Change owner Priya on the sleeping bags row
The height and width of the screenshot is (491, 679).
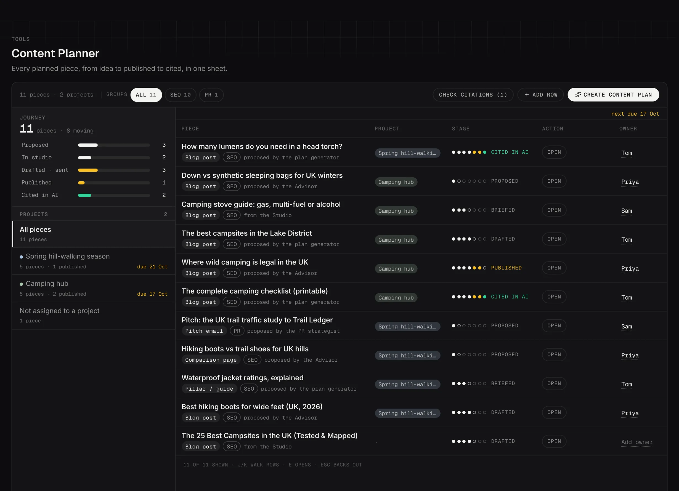pyautogui.click(x=630, y=182)
